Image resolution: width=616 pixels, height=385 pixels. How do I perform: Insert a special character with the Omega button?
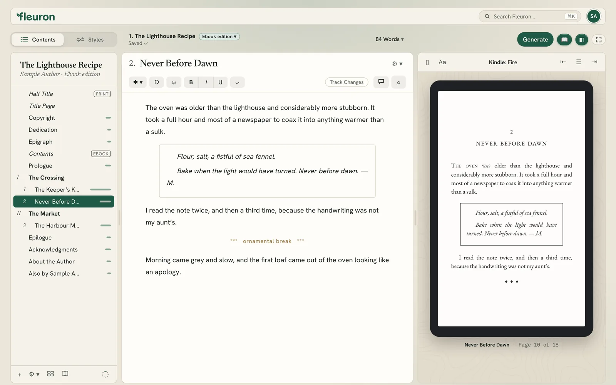[x=157, y=82]
